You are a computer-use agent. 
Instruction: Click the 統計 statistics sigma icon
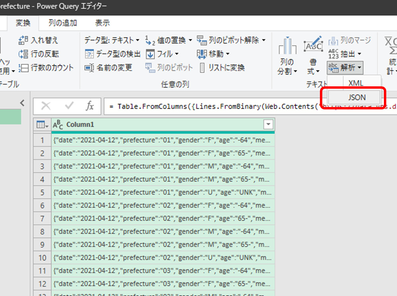(x=391, y=45)
